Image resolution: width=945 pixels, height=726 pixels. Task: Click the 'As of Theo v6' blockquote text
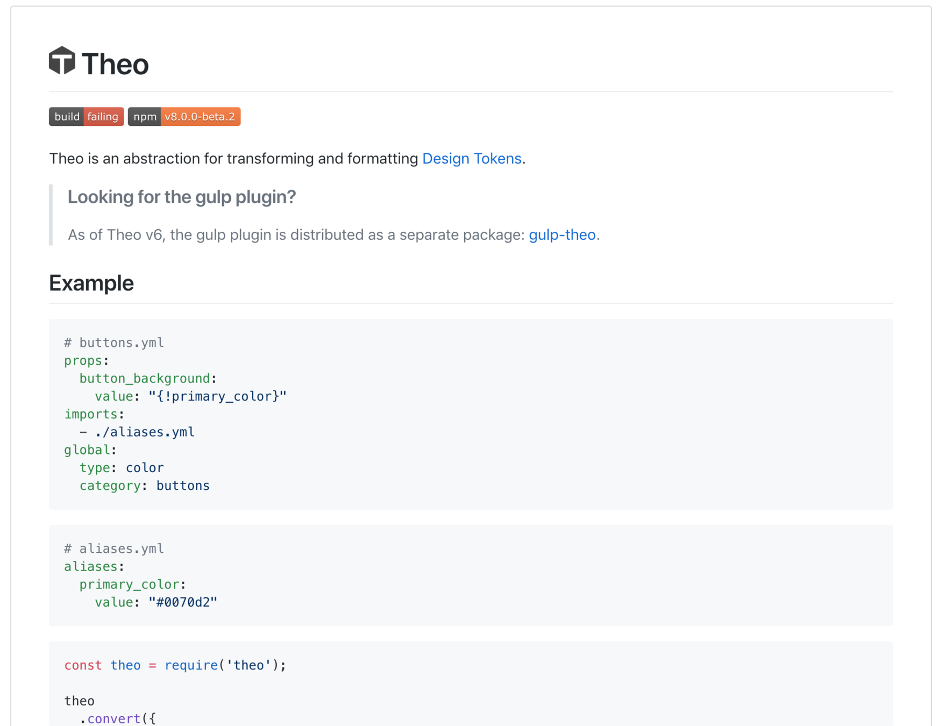click(333, 235)
